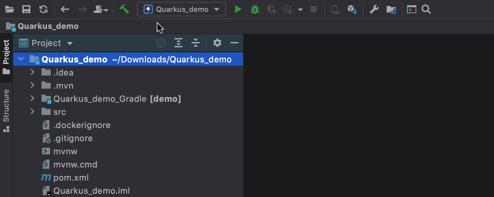Click the Search Everywhere magnifier icon

426,10
